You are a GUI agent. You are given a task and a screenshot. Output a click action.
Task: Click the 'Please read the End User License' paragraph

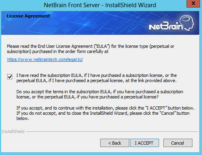pos(91,49)
